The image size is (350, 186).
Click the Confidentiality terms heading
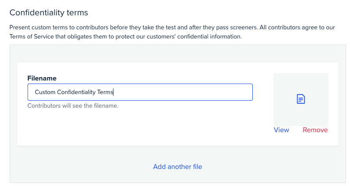pos(49,13)
